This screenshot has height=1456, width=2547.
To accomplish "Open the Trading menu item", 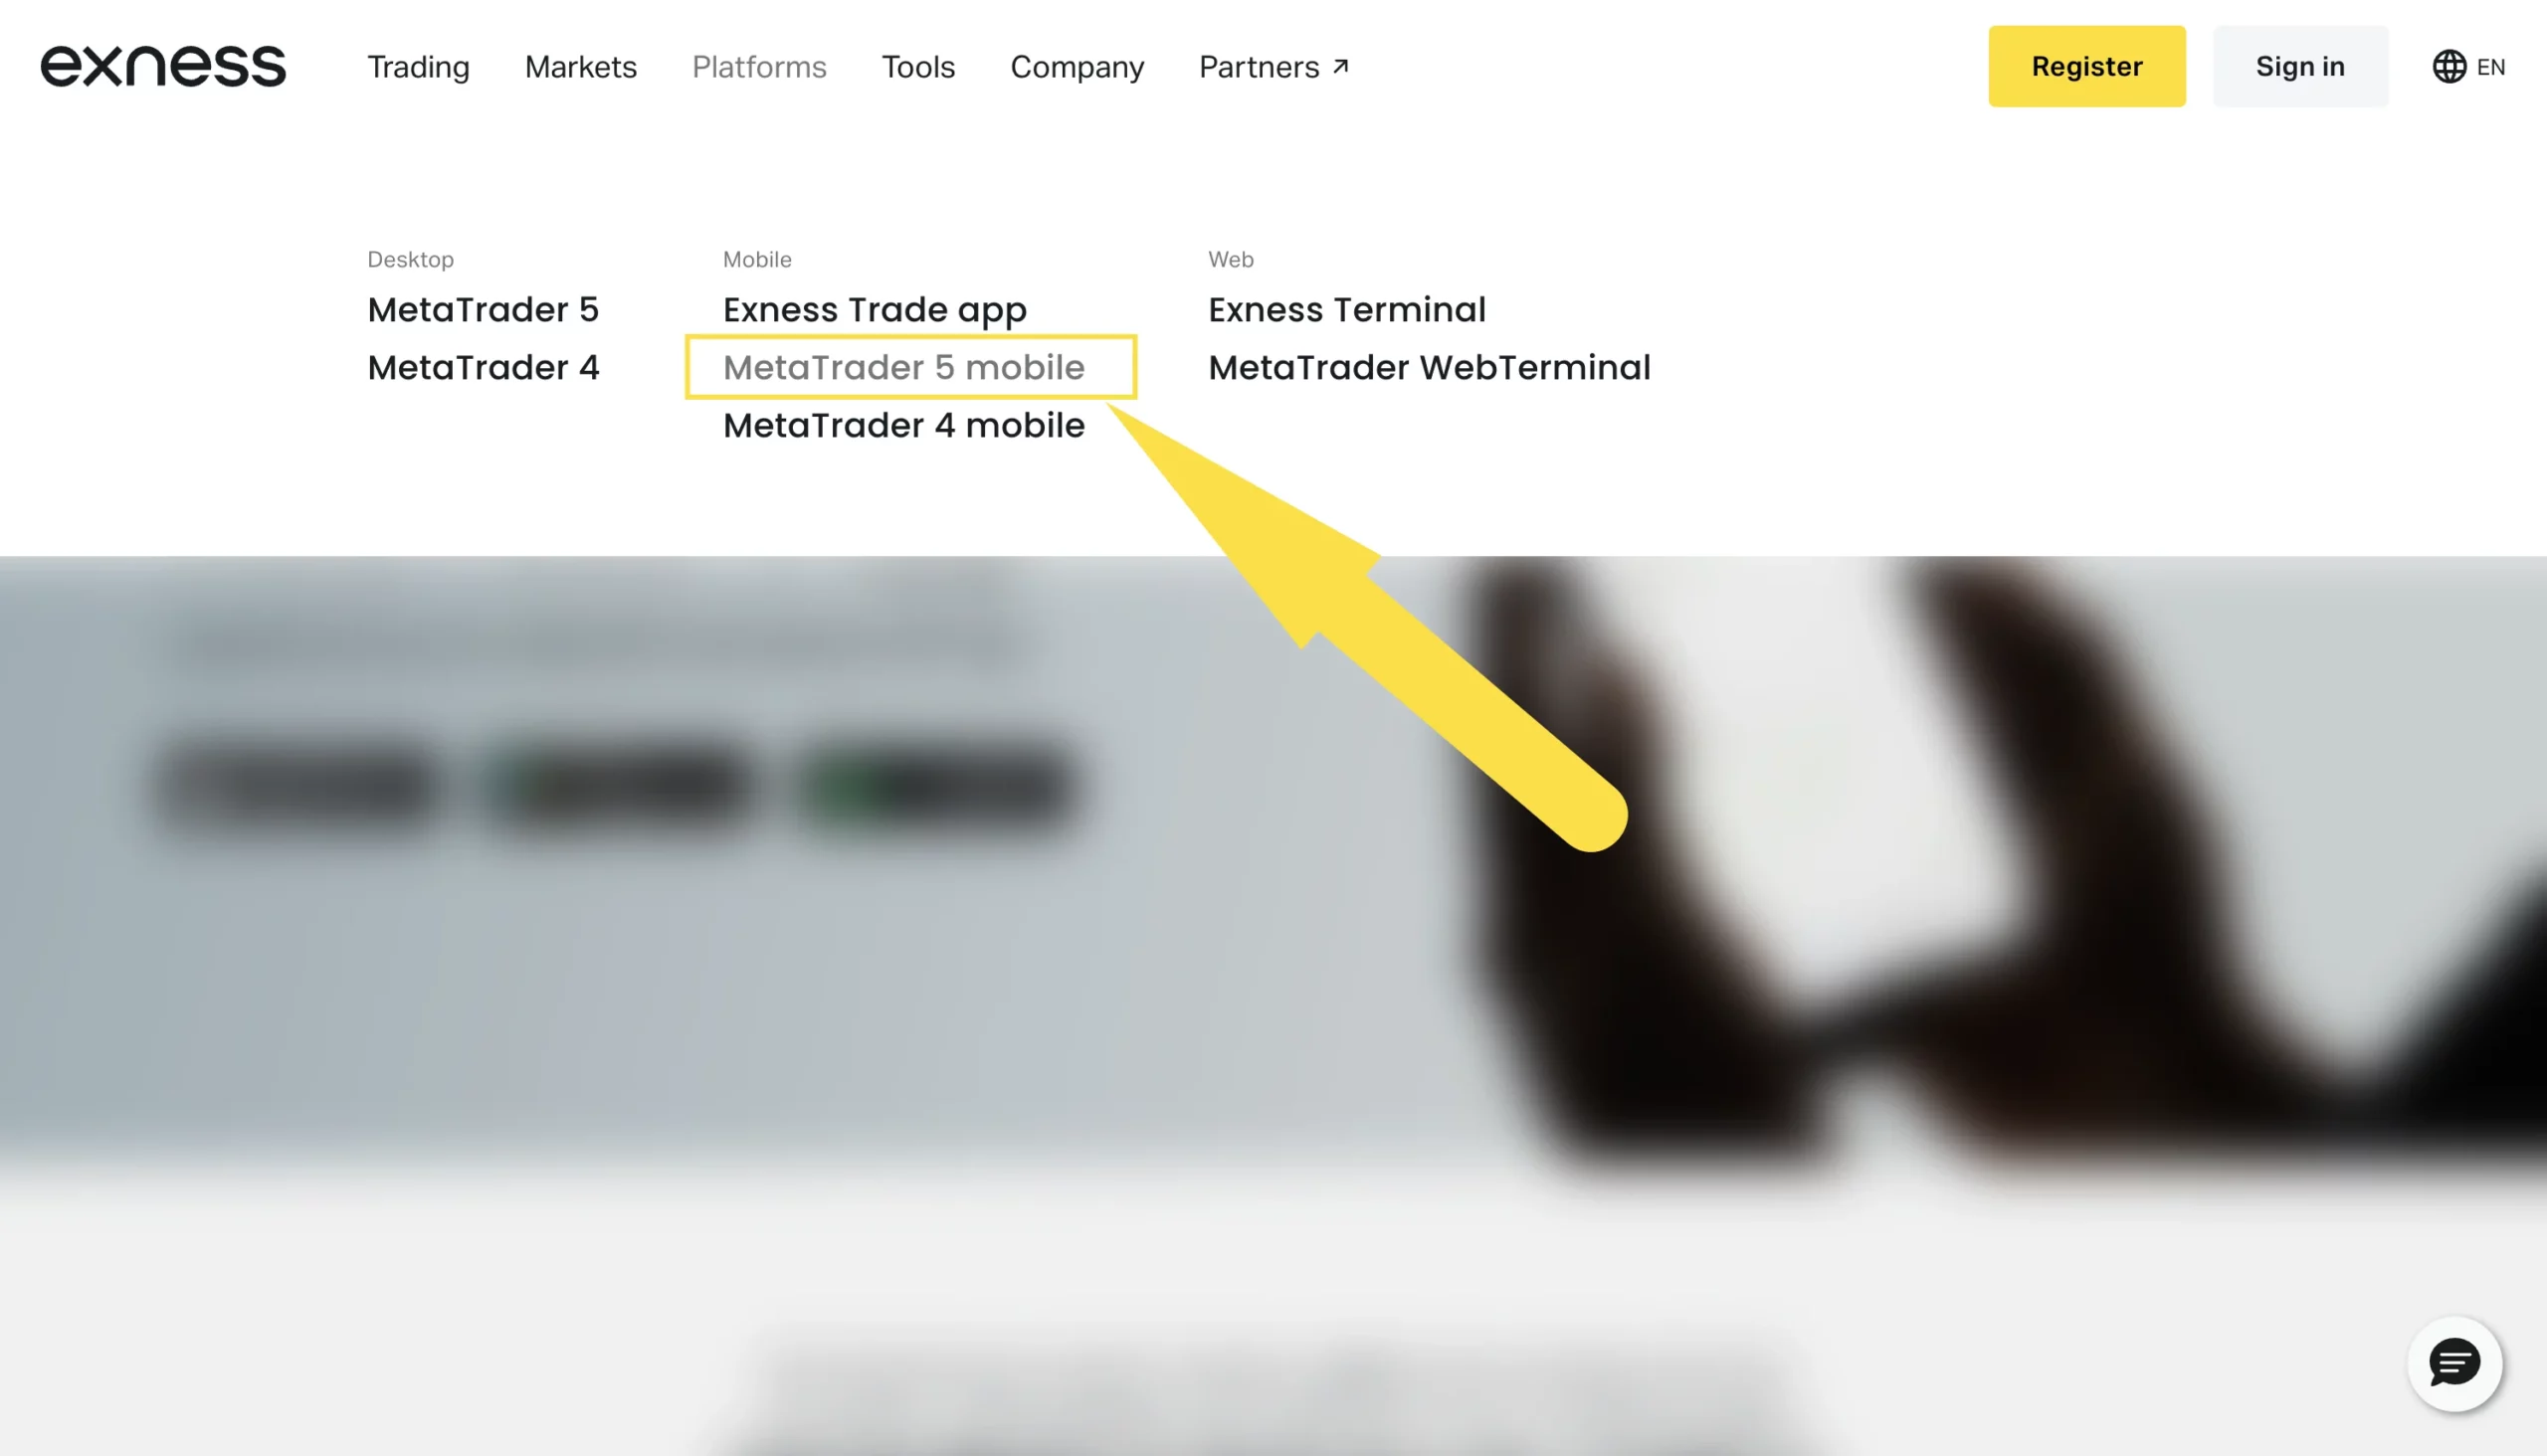I will pyautogui.click(x=418, y=67).
